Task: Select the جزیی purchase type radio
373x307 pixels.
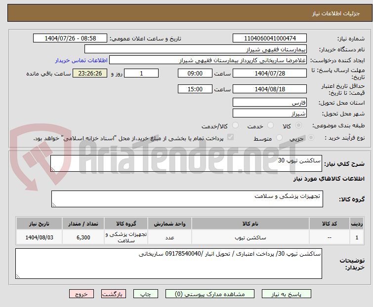Action: tap(311, 138)
